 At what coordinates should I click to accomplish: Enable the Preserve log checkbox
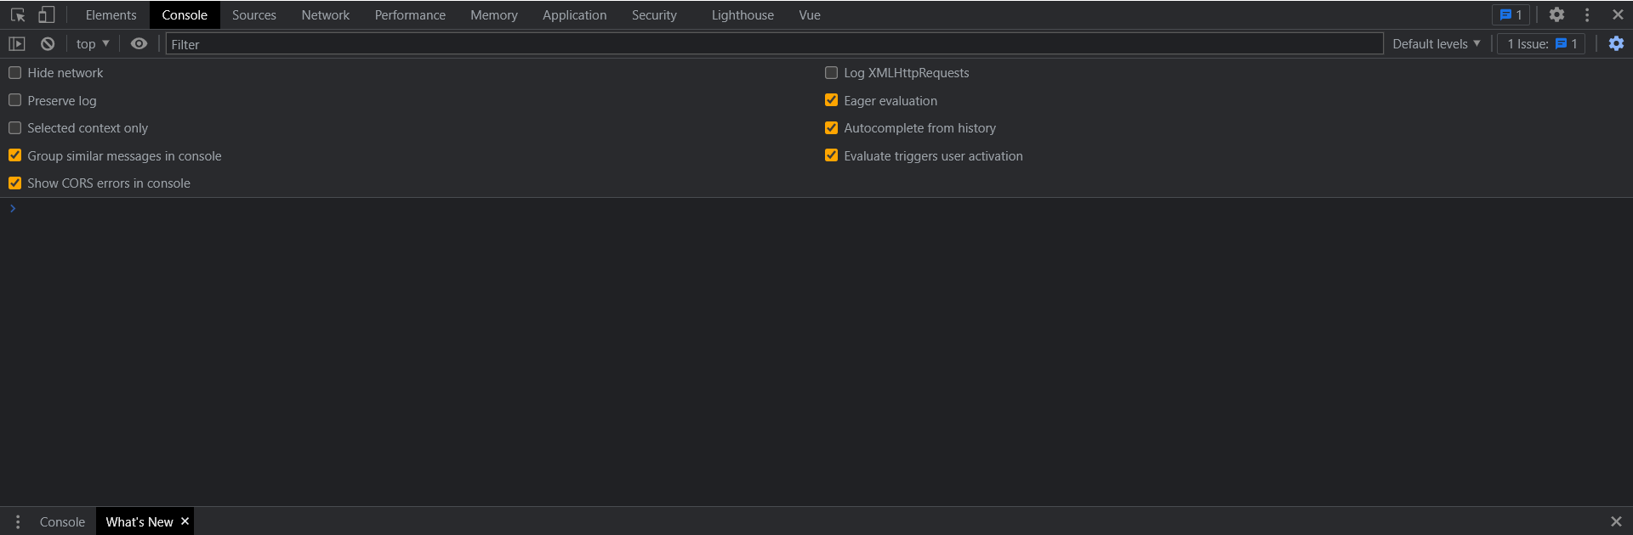pos(15,100)
